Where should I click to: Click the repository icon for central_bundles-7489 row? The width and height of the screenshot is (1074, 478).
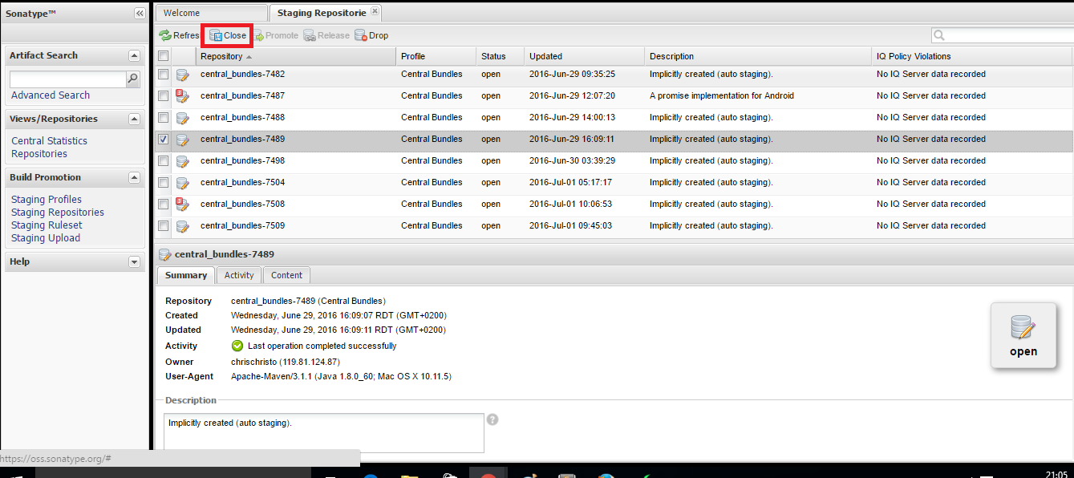point(182,140)
